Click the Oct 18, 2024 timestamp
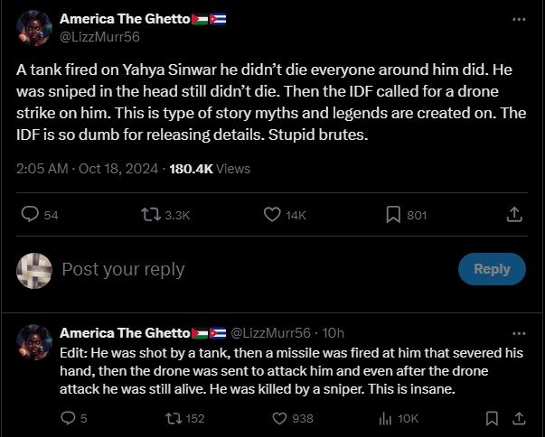Screen dimensions: 545x437 click(x=115, y=168)
